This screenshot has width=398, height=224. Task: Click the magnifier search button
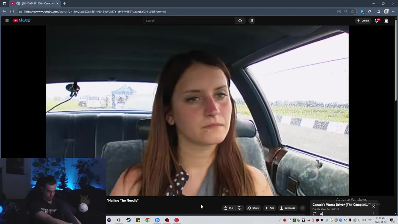click(x=240, y=21)
